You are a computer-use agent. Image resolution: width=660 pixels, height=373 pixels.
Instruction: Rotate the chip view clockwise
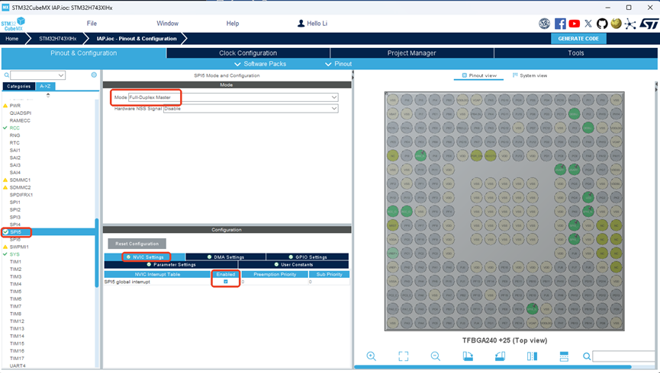pos(468,356)
